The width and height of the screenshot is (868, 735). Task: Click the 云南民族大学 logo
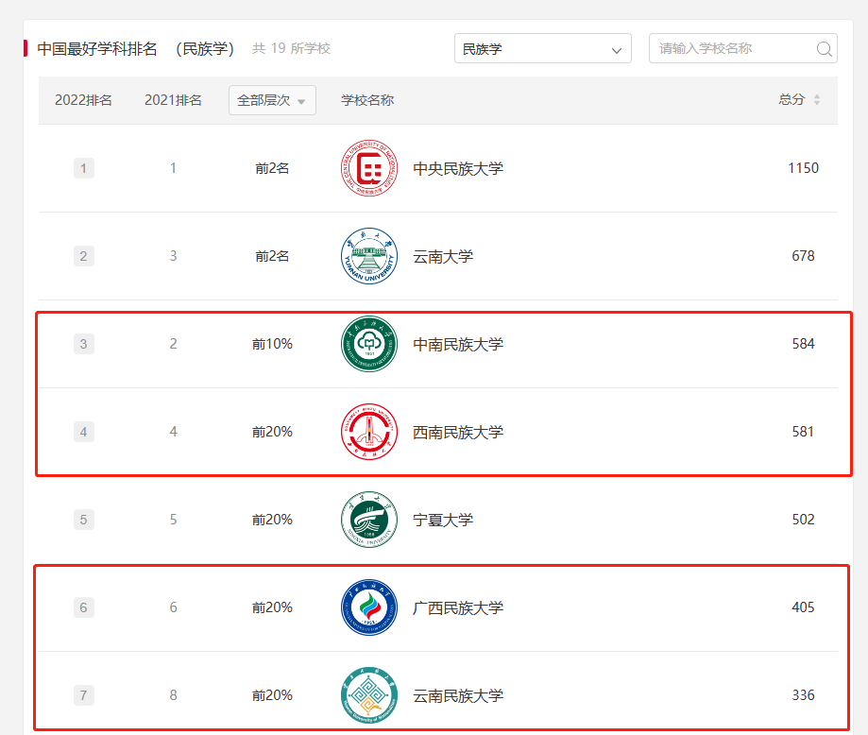[x=369, y=695]
